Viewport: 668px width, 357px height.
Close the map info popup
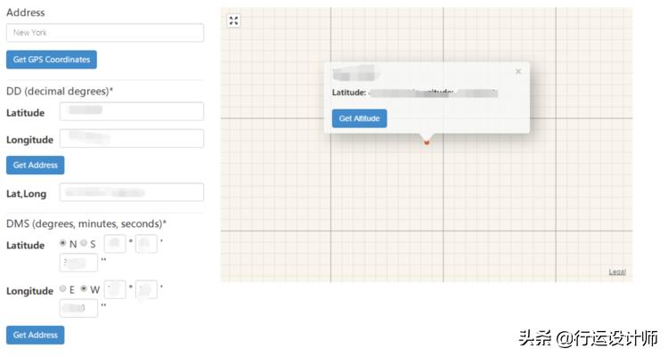(518, 72)
